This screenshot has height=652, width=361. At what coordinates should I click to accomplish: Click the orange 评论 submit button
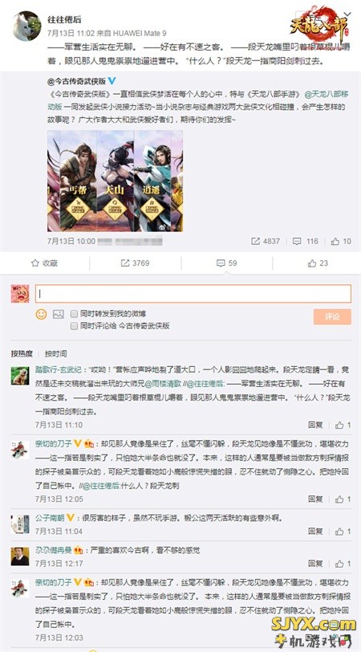pyautogui.click(x=332, y=317)
